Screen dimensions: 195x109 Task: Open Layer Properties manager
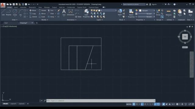click(86, 13)
